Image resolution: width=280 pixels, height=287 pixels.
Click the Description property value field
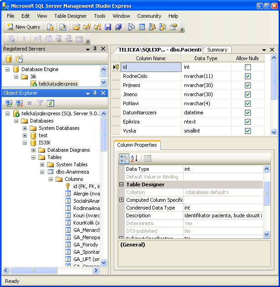coord(223,215)
